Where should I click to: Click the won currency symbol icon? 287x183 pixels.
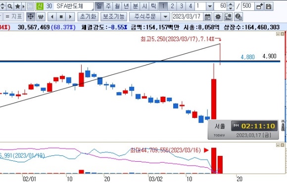click(41, 17)
